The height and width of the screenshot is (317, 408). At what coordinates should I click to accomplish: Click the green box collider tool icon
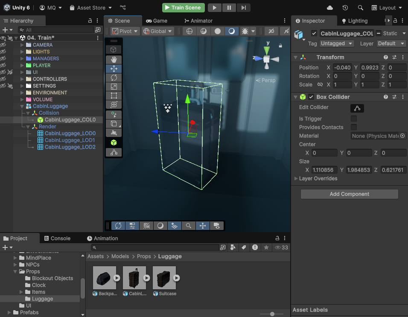[x=114, y=143]
